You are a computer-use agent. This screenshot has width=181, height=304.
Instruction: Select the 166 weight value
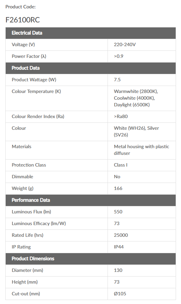[x=118, y=188]
